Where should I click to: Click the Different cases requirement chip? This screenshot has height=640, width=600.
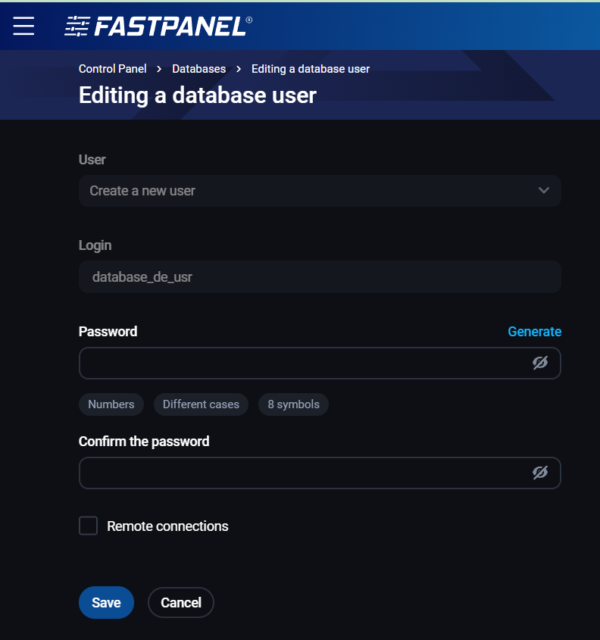(201, 404)
